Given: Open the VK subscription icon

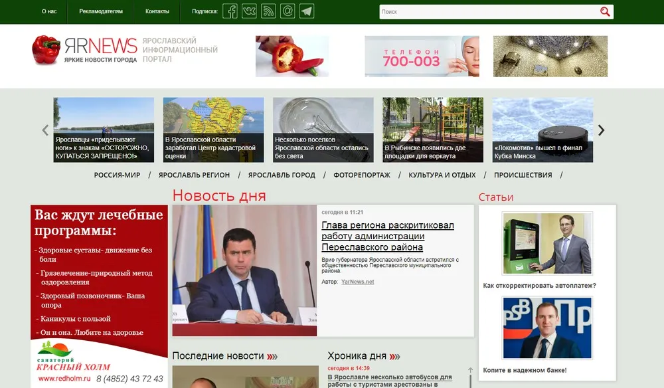Looking at the screenshot, I should [x=249, y=11].
